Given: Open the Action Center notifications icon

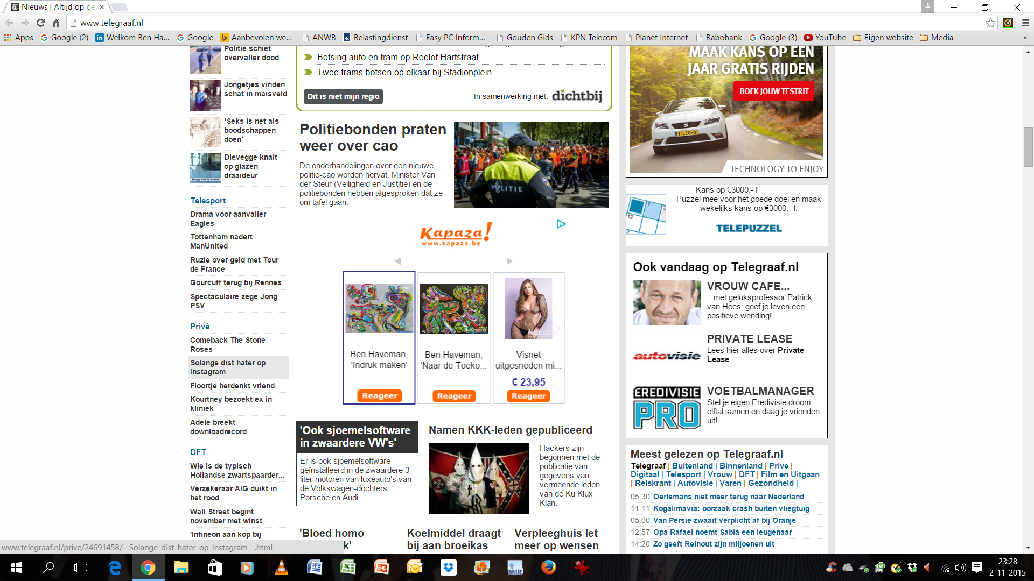Looking at the screenshot, I should coord(977,568).
